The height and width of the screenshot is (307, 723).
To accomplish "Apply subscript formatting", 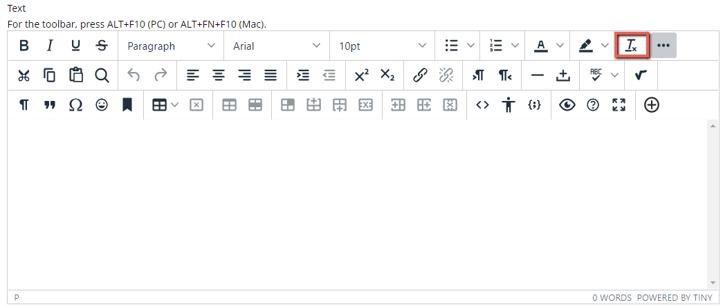I will pos(387,75).
